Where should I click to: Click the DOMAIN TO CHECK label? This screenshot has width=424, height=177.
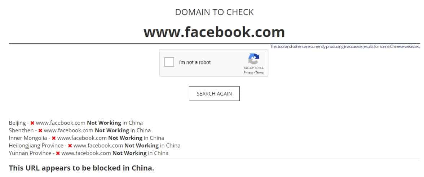pyautogui.click(x=214, y=12)
